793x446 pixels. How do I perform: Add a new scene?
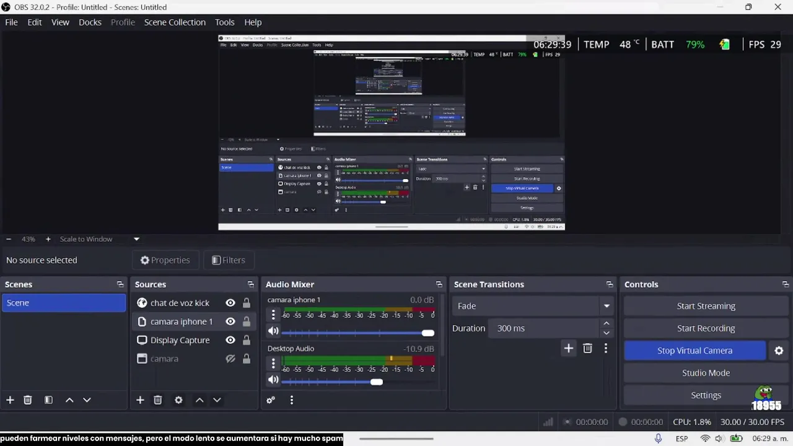point(10,400)
